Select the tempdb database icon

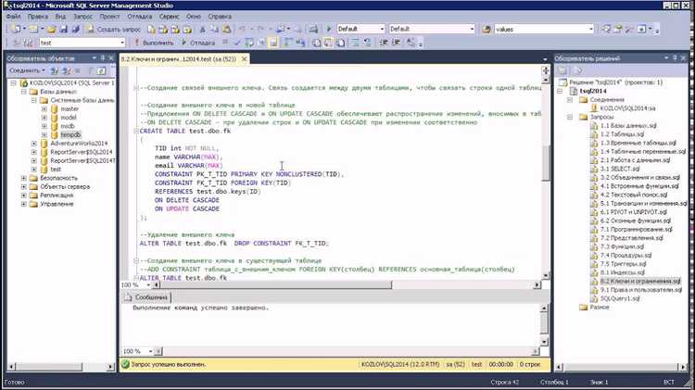(x=54, y=134)
